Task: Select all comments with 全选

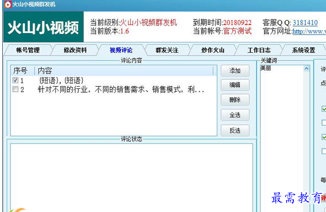Action: pos(235,115)
